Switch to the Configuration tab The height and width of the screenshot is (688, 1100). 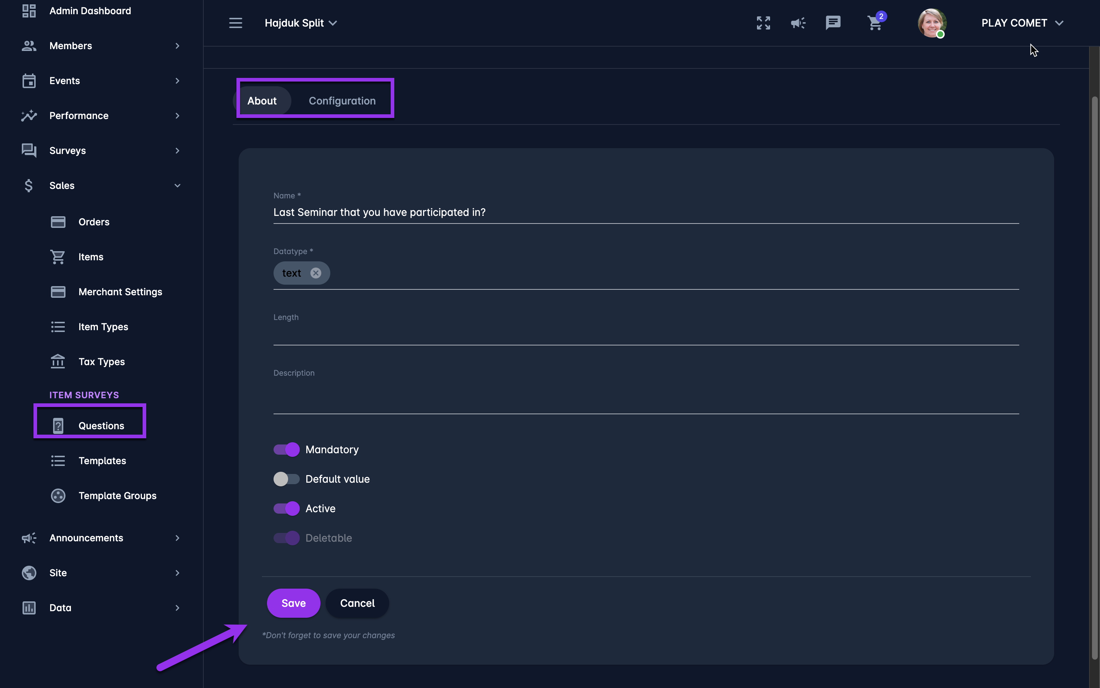tap(342, 100)
